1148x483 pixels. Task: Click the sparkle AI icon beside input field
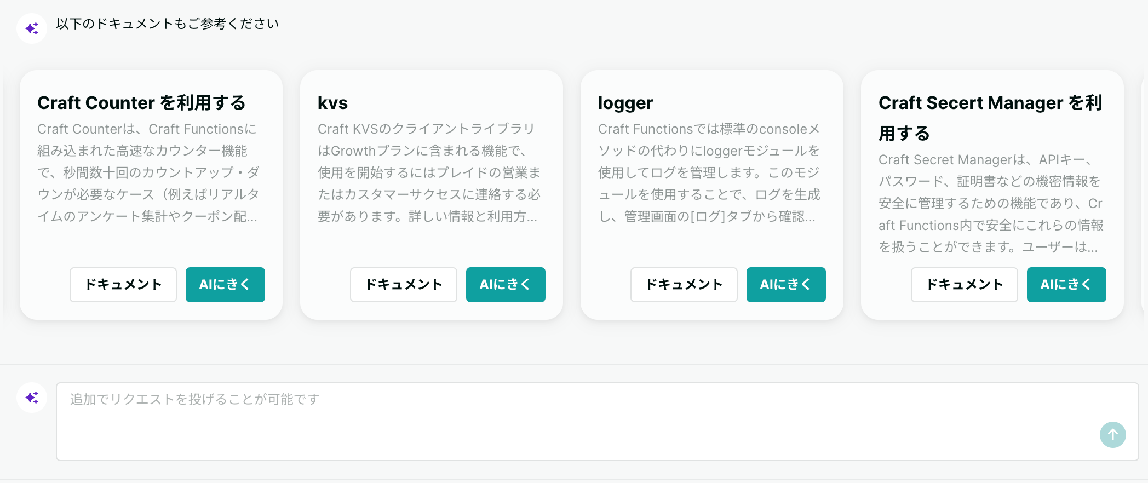(32, 398)
